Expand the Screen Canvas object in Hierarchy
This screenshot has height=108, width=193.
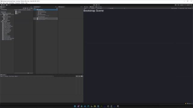click(37, 14)
